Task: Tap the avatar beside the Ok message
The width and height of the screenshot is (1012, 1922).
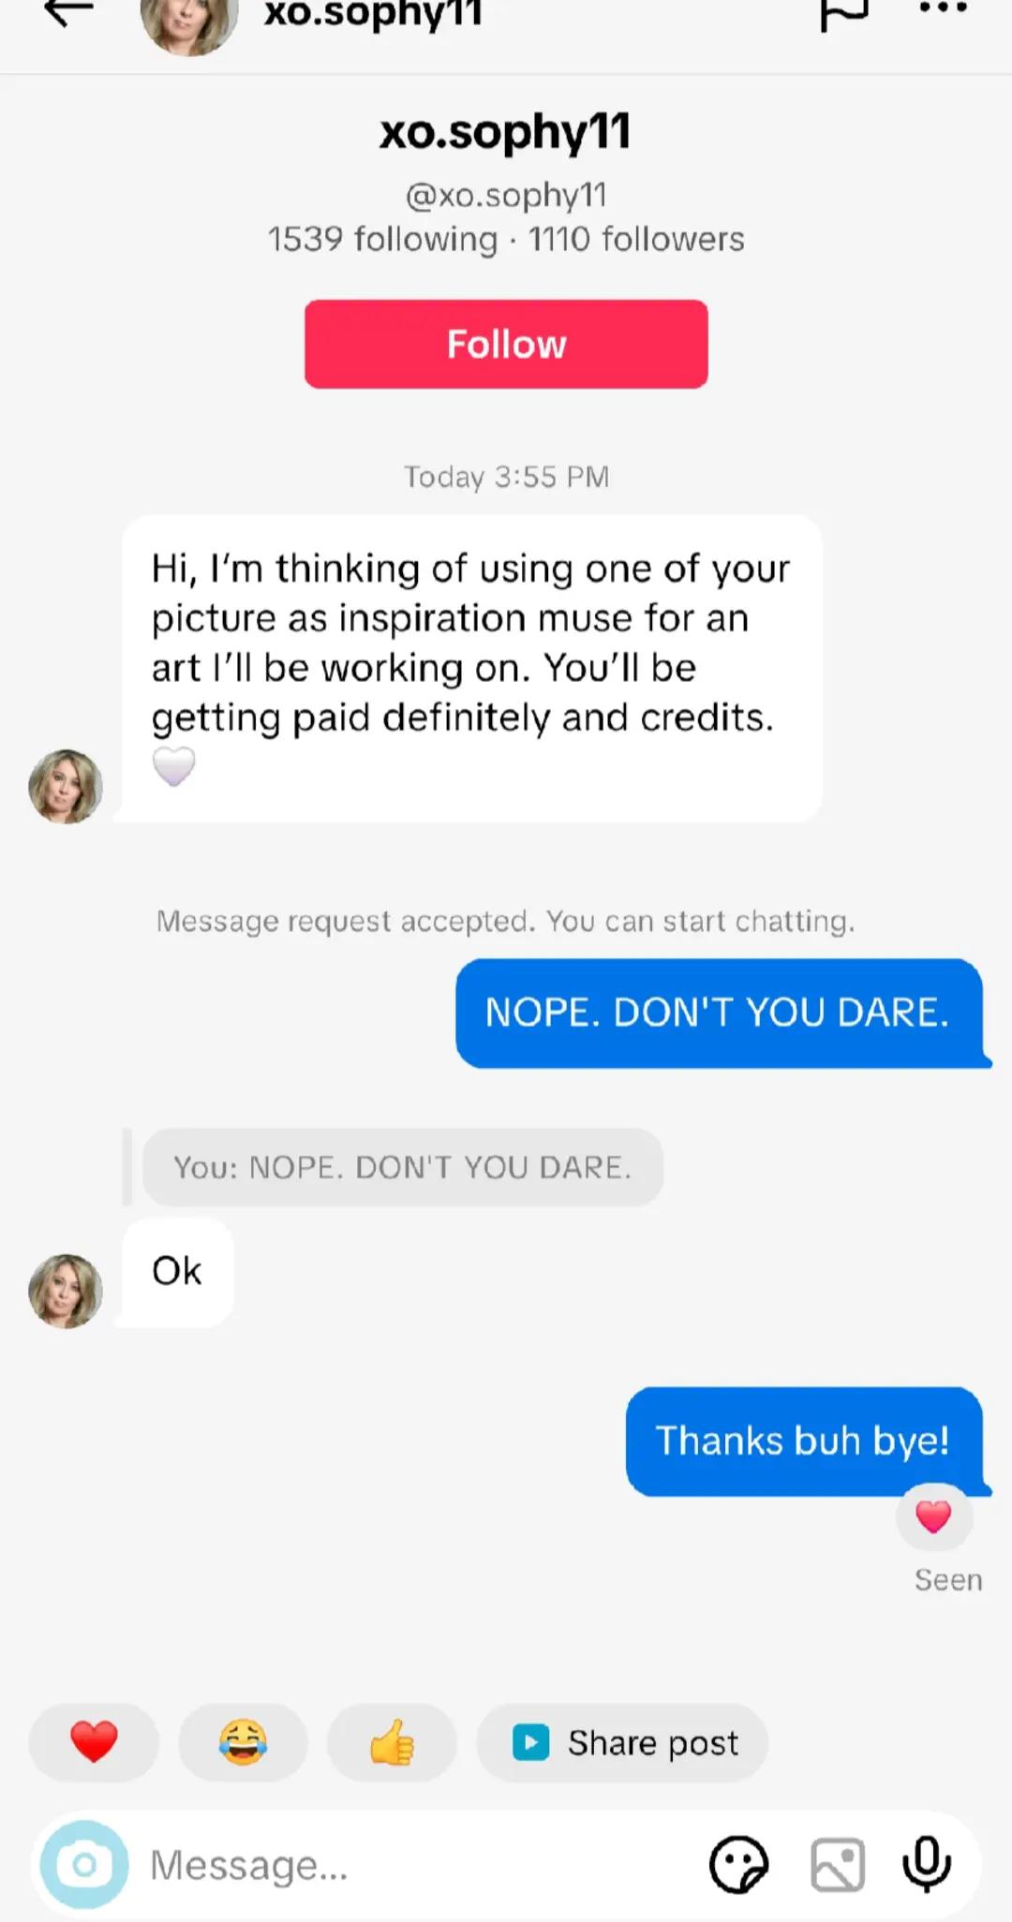Action: (66, 1291)
